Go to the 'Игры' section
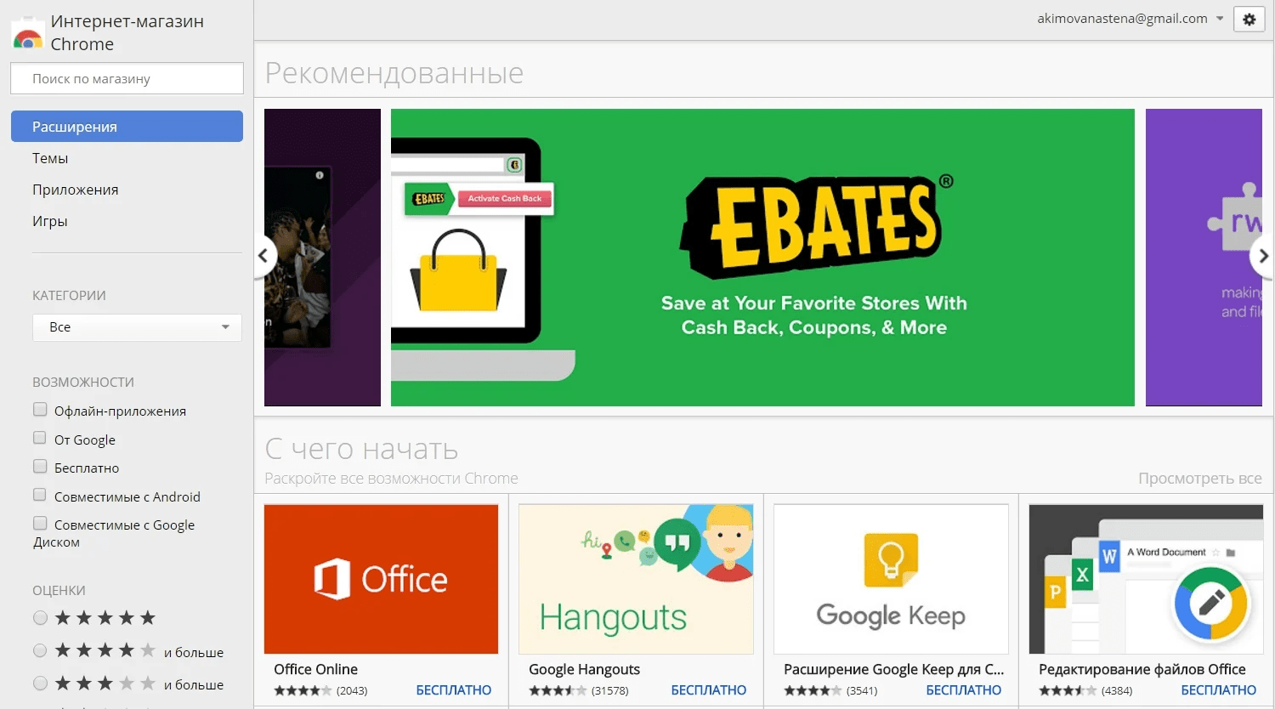Screen dimensions: 1275x709 click(x=49, y=221)
